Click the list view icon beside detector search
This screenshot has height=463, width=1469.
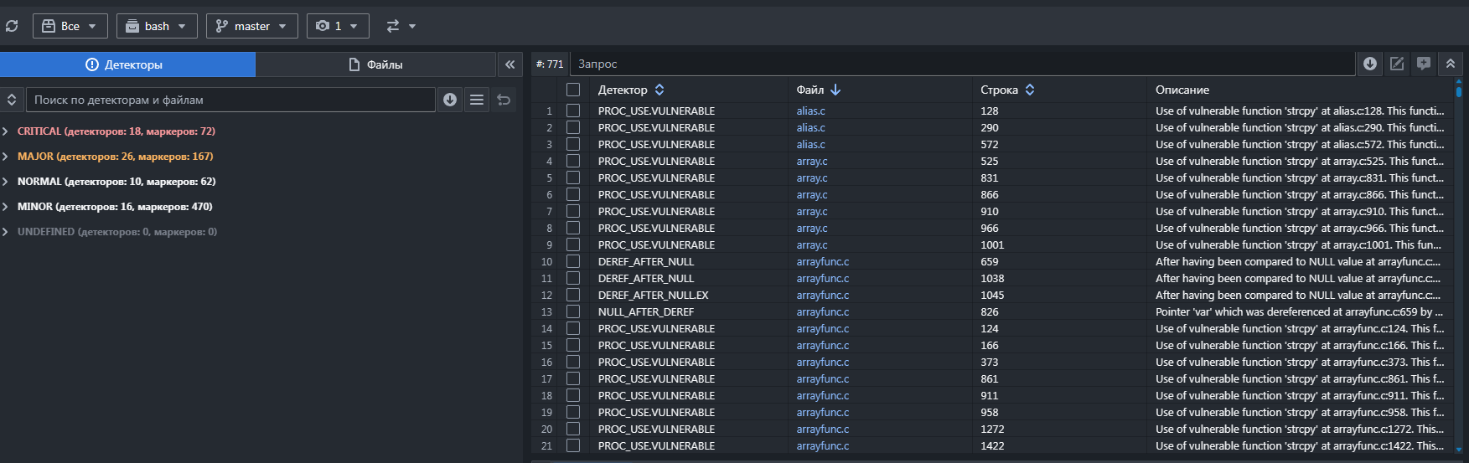pyautogui.click(x=477, y=100)
